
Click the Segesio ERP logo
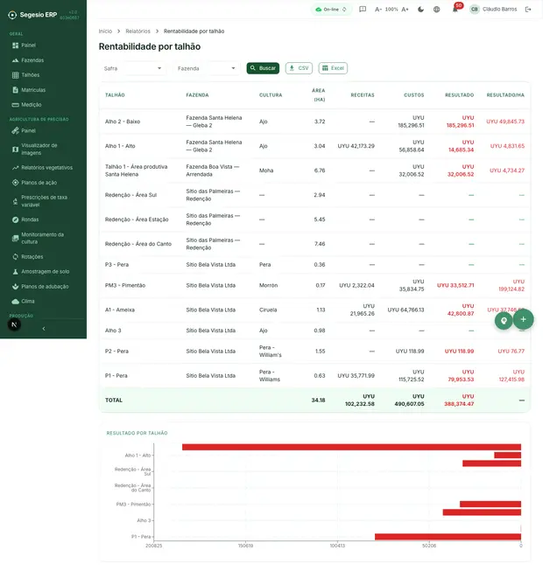click(32, 15)
